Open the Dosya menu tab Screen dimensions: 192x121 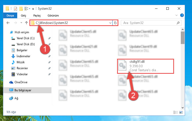(x=10, y=15)
